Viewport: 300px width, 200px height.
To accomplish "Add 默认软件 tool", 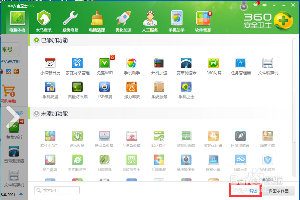I will tap(159, 139).
